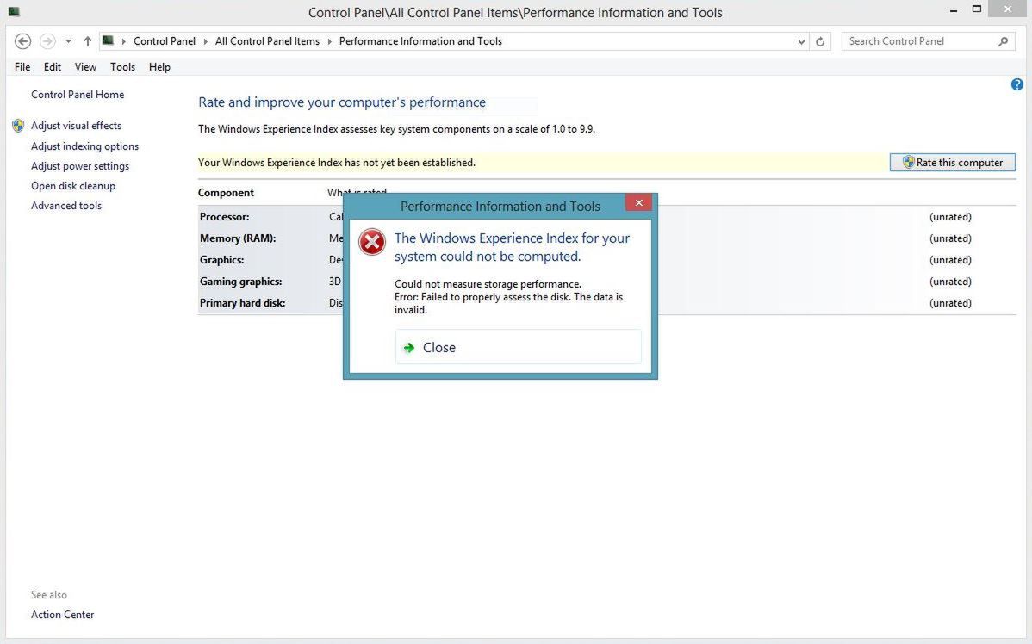The width and height of the screenshot is (1032, 644).
Task: Open the File menu
Action: [22, 67]
